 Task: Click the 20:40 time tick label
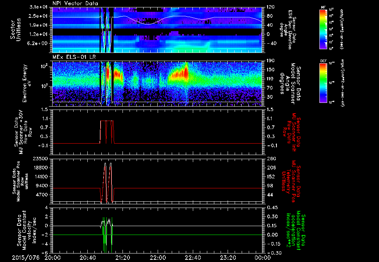(88, 258)
